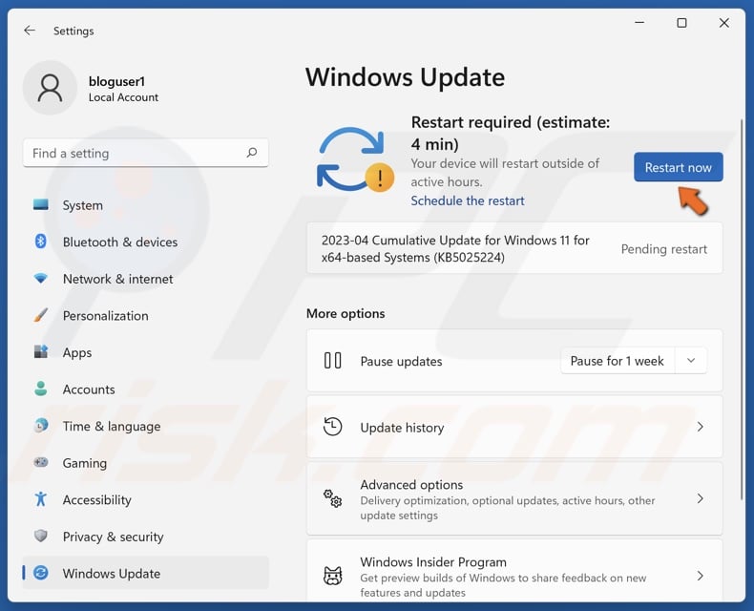Open Update history via its chevron

pos(701,426)
